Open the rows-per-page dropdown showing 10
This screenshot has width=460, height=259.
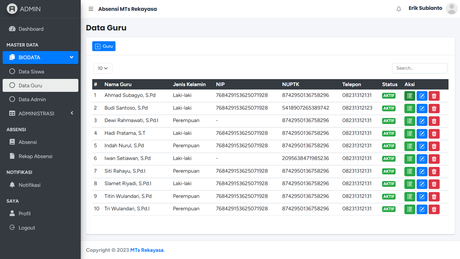point(103,68)
